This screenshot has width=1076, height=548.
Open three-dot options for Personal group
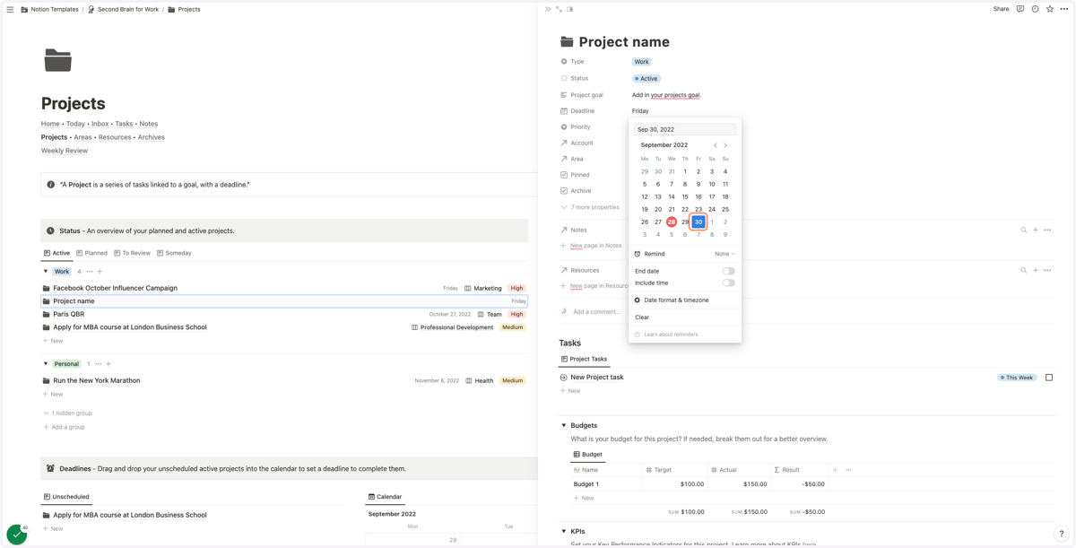click(98, 364)
